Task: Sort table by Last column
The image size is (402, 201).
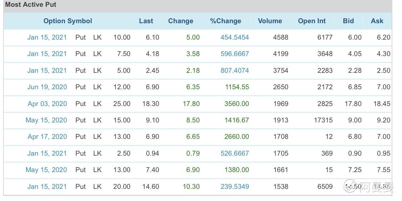Action: tap(146, 21)
